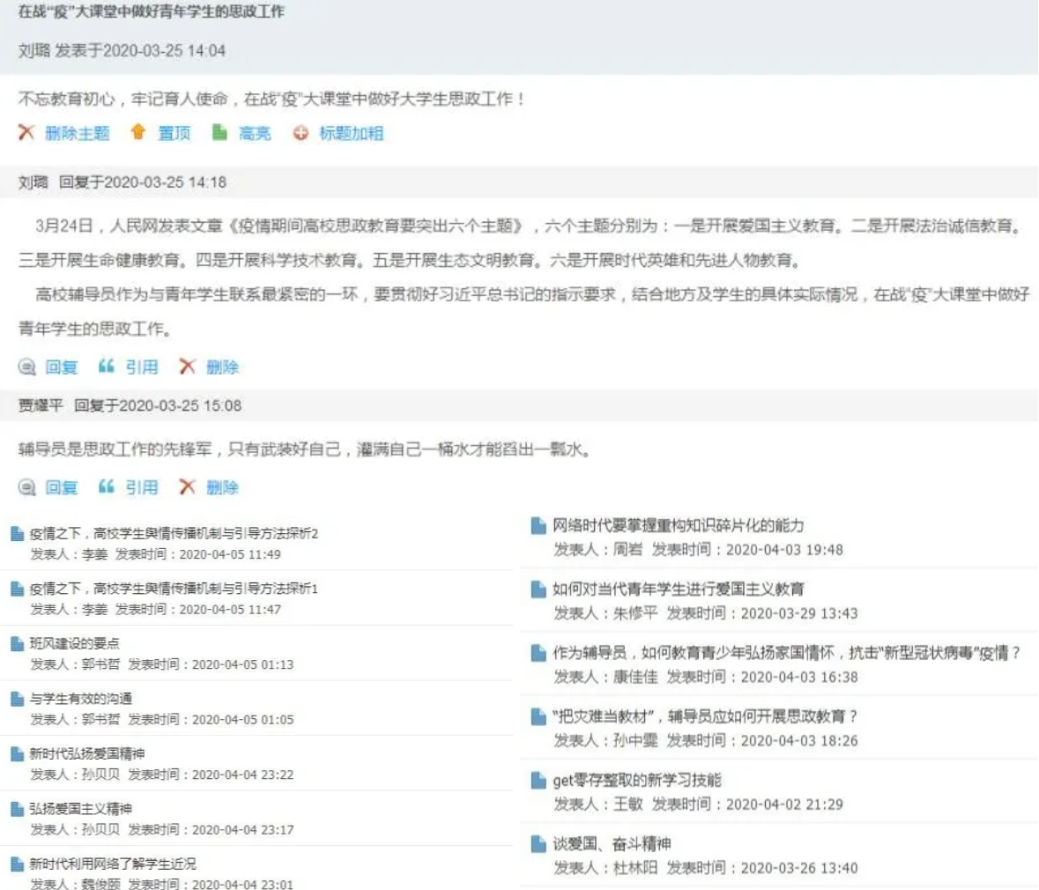This screenshot has height=890, width=1039.
Task: Click the orange 置顶 pin-to-top arrow icon
Action: click(137, 133)
